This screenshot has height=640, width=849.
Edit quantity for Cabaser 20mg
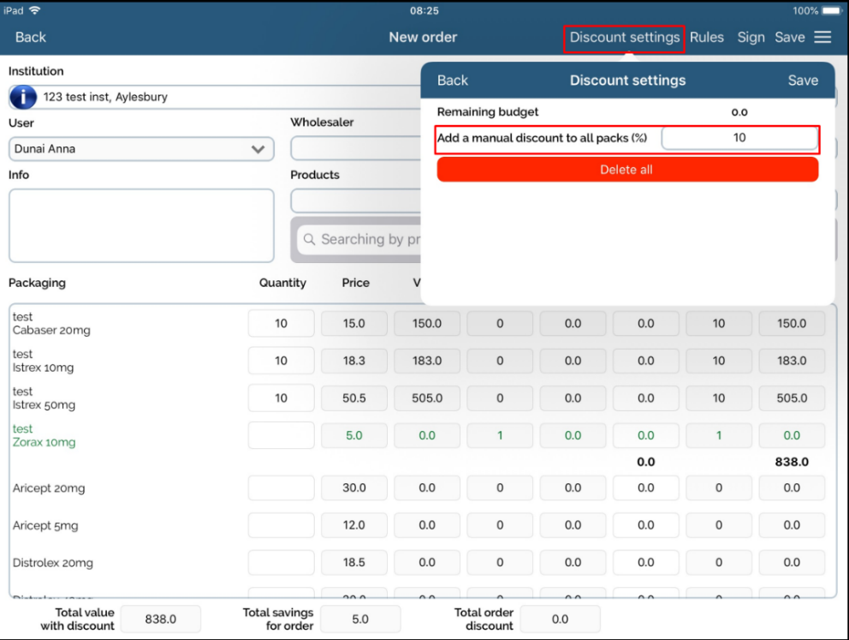coord(281,324)
